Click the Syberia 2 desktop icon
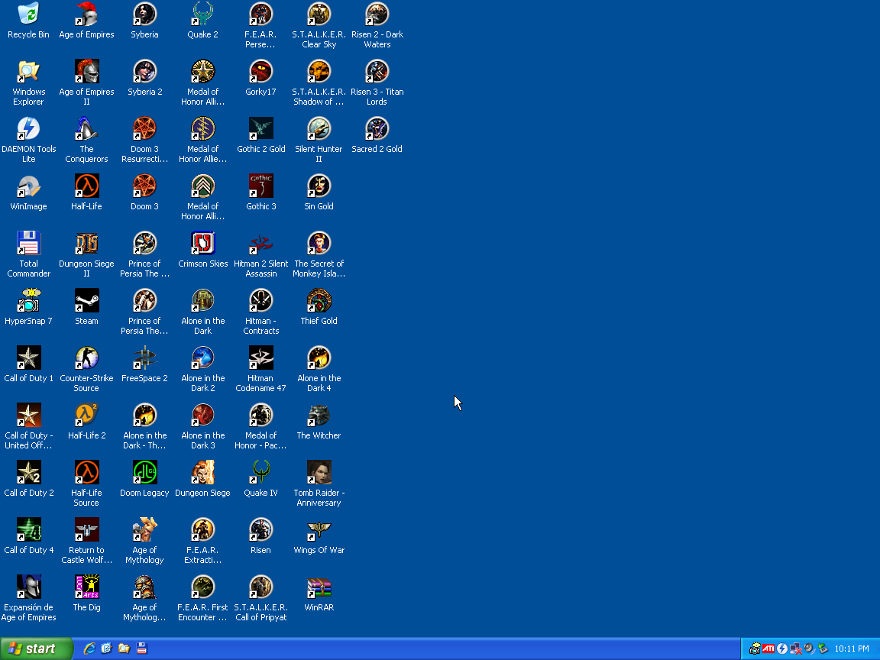 click(145, 72)
